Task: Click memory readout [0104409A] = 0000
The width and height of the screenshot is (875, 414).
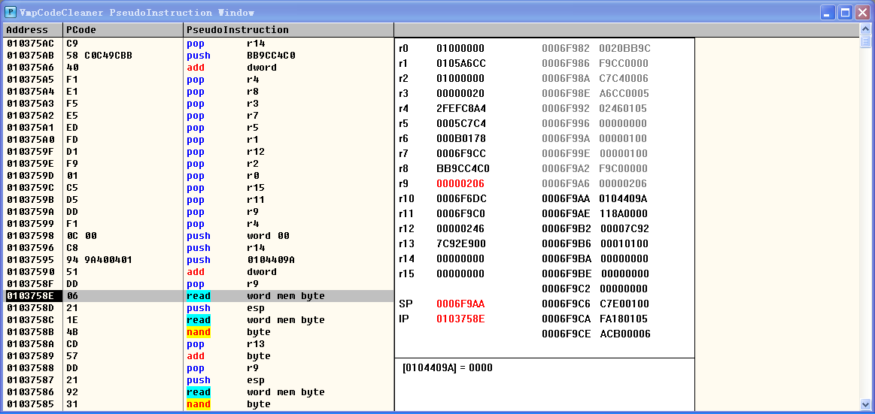Action: pyautogui.click(x=447, y=367)
